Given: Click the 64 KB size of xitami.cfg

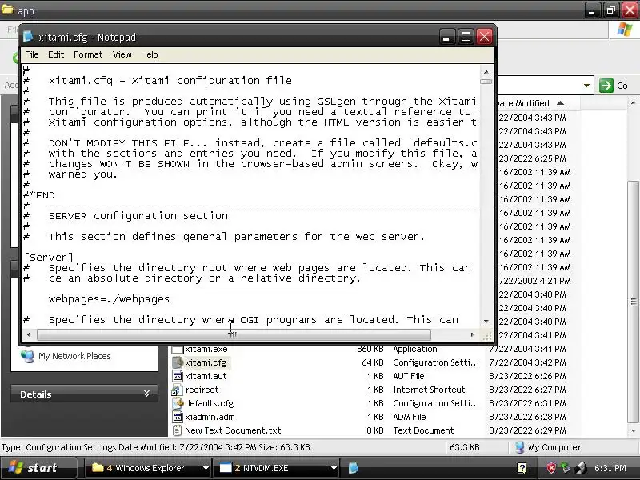Looking at the screenshot, I should (373, 362).
